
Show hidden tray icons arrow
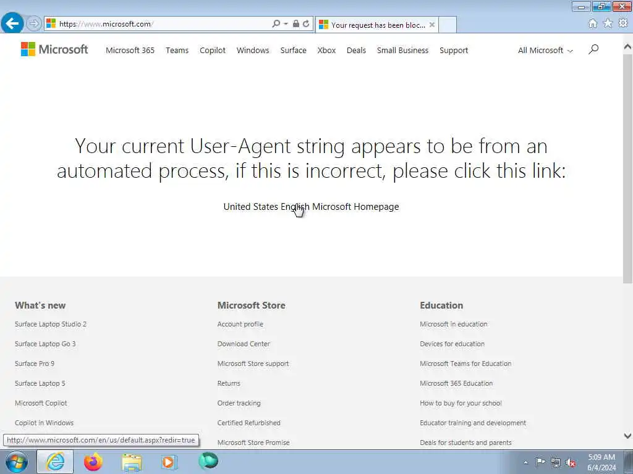click(x=525, y=463)
